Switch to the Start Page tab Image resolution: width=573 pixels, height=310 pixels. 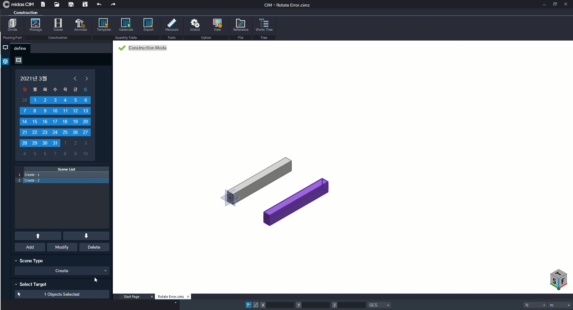coord(132,297)
